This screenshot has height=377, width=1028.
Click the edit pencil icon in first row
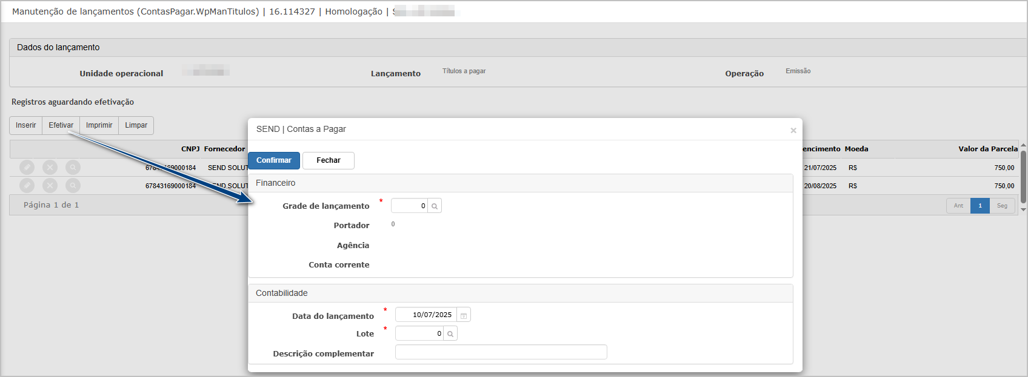click(x=27, y=167)
